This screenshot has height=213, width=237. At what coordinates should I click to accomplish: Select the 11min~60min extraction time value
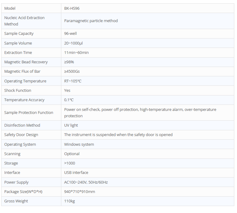coord(76,53)
